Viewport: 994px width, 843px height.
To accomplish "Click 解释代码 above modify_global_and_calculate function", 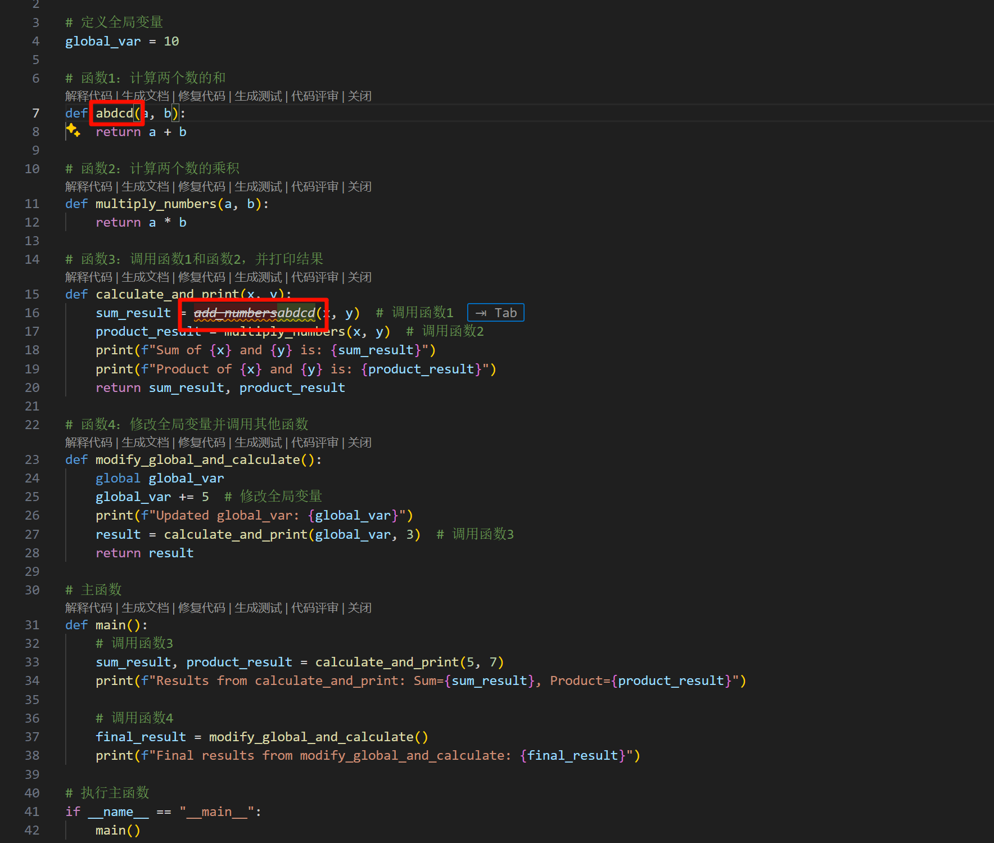I will click(x=89, y=443).
